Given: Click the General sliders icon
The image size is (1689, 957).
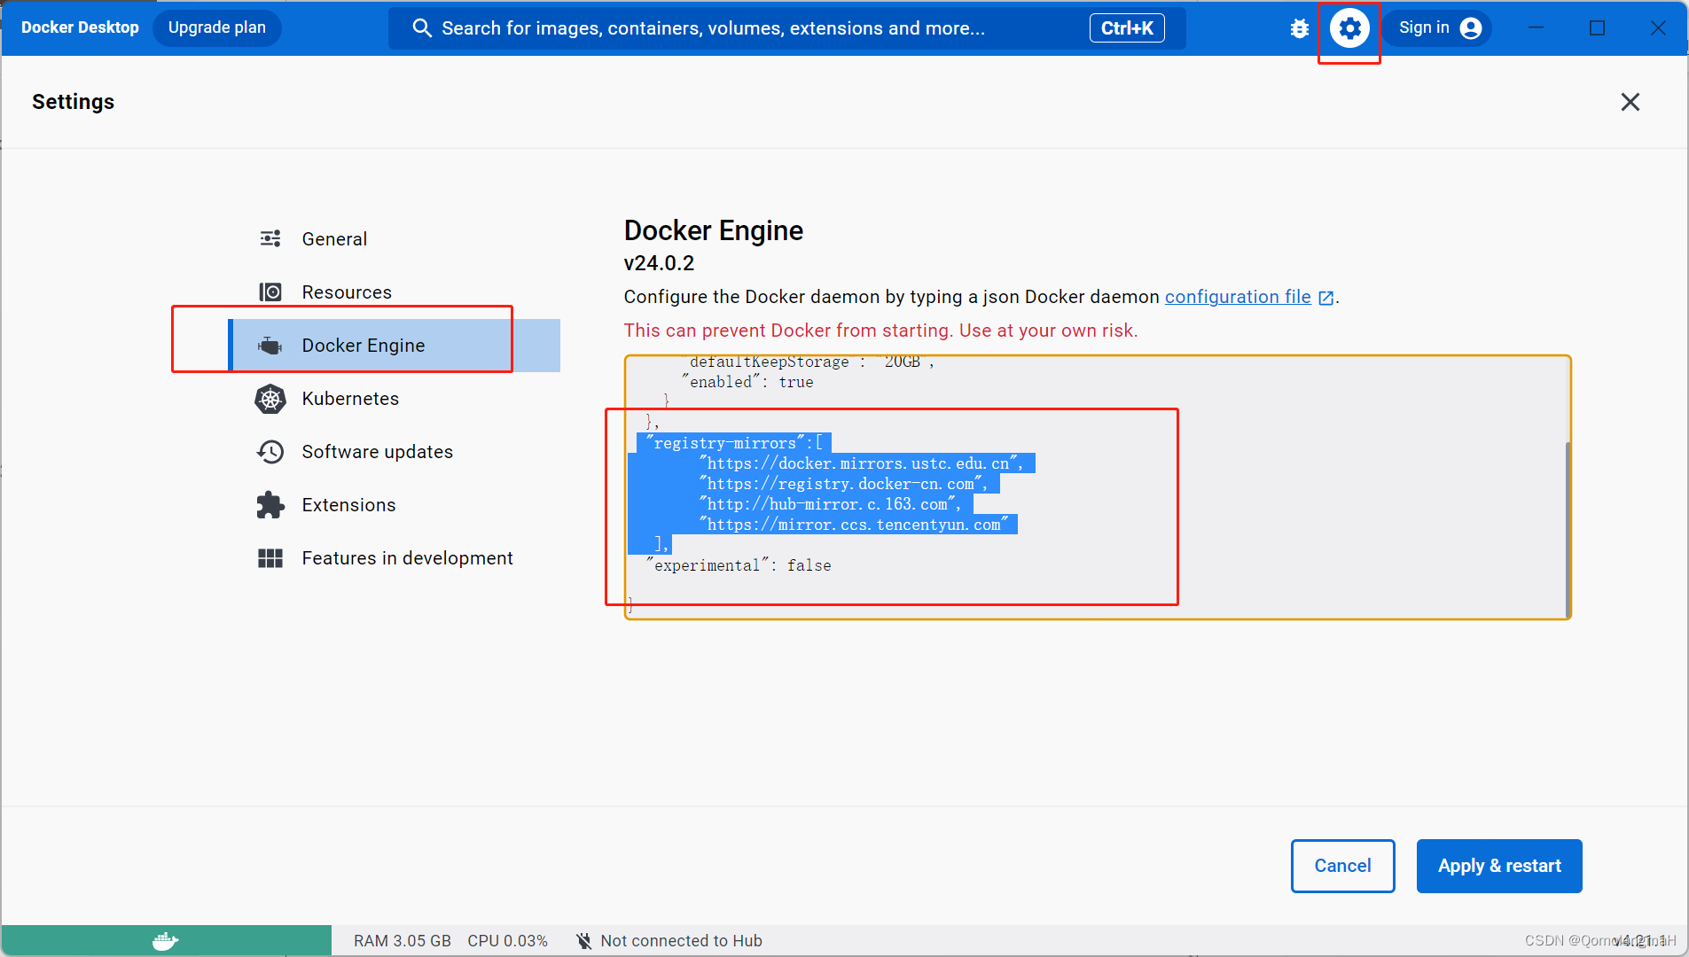Looking at the screenshot, I should 270,238.
